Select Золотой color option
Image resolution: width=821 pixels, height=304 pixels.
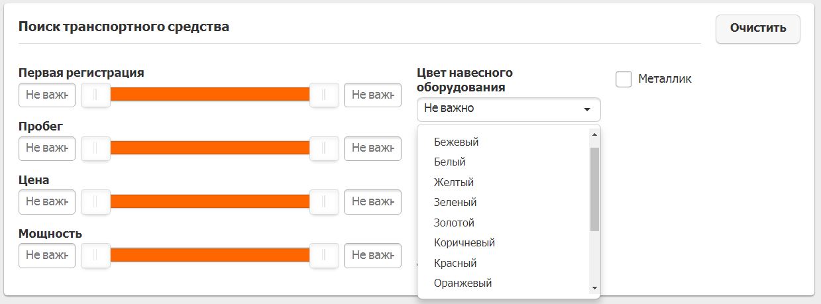coord(454,223)
